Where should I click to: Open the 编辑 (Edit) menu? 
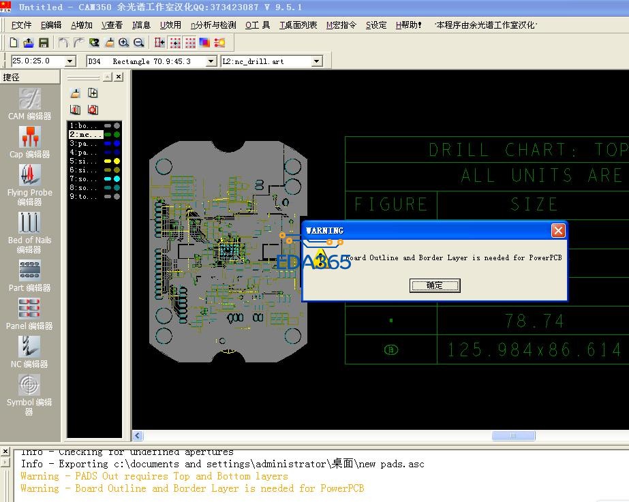click(x=51, y=25)
